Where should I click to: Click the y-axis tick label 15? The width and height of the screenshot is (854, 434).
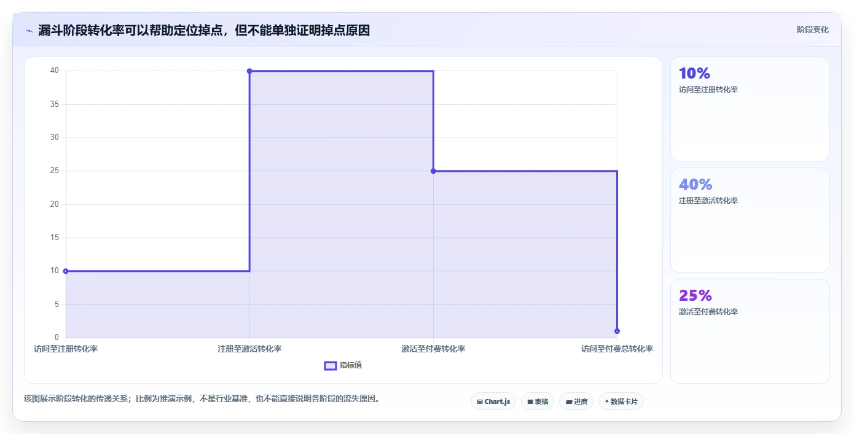(55, 238)
